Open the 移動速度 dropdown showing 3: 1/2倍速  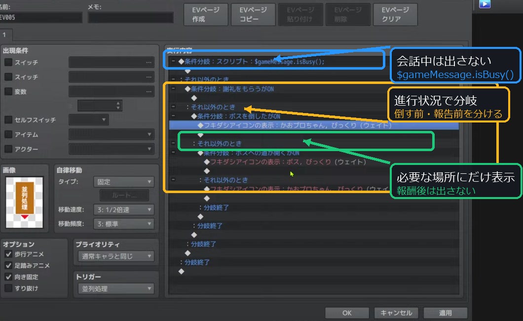point(124,209)
